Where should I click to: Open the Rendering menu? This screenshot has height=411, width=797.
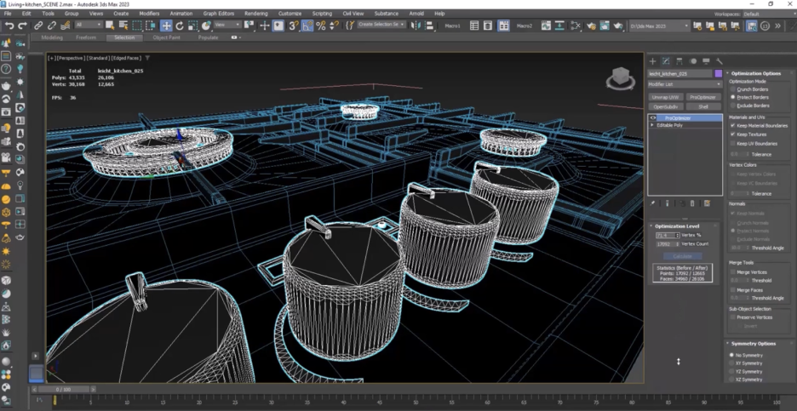(x=255, y=14)
